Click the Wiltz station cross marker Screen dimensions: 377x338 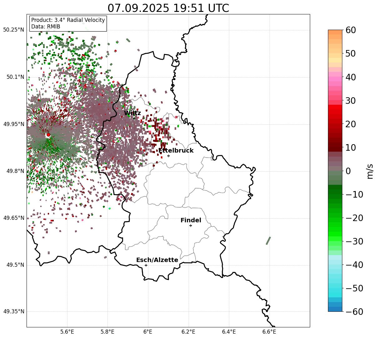pos(134,118)
